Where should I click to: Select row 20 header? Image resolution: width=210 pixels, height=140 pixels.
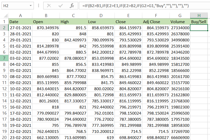[4, 138]
